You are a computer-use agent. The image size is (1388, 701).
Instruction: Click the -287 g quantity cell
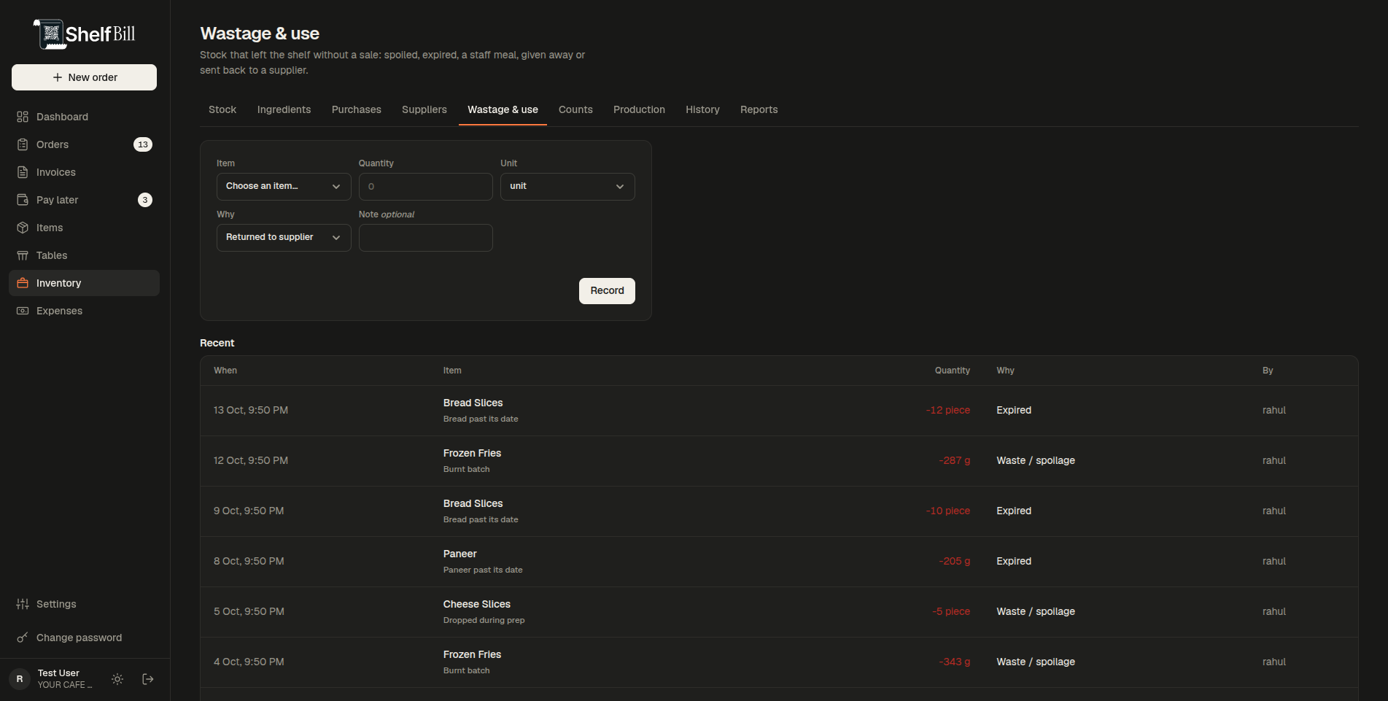click(x=954, y=460)
